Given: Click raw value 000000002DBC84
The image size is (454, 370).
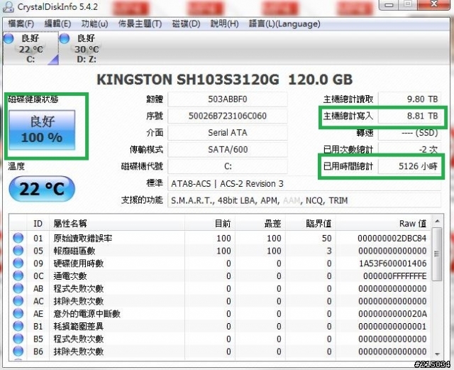Looking at the screenshot, I should (x=392, y=239).
